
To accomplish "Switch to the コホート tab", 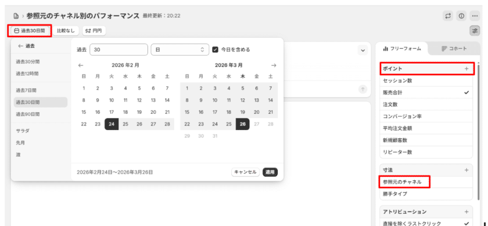I will [x=454, y=49].
